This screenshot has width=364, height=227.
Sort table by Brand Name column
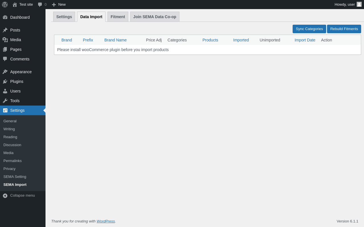[x=115, y=40]
